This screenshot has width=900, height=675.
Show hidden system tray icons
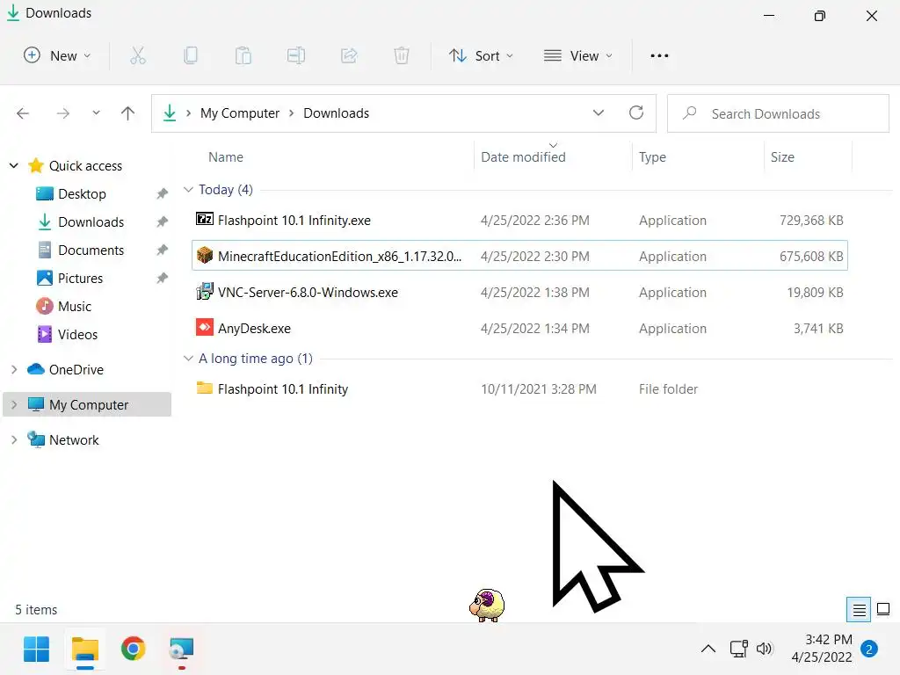click(708, 650)
